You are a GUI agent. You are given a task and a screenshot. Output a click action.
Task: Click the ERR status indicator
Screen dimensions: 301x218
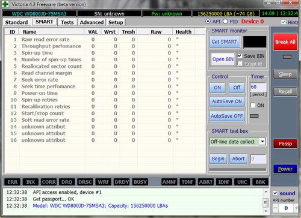click(x=13, y=182)
